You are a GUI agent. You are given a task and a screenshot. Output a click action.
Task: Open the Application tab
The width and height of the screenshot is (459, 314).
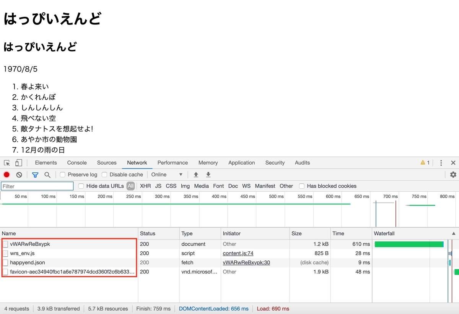tap(241, 163)
